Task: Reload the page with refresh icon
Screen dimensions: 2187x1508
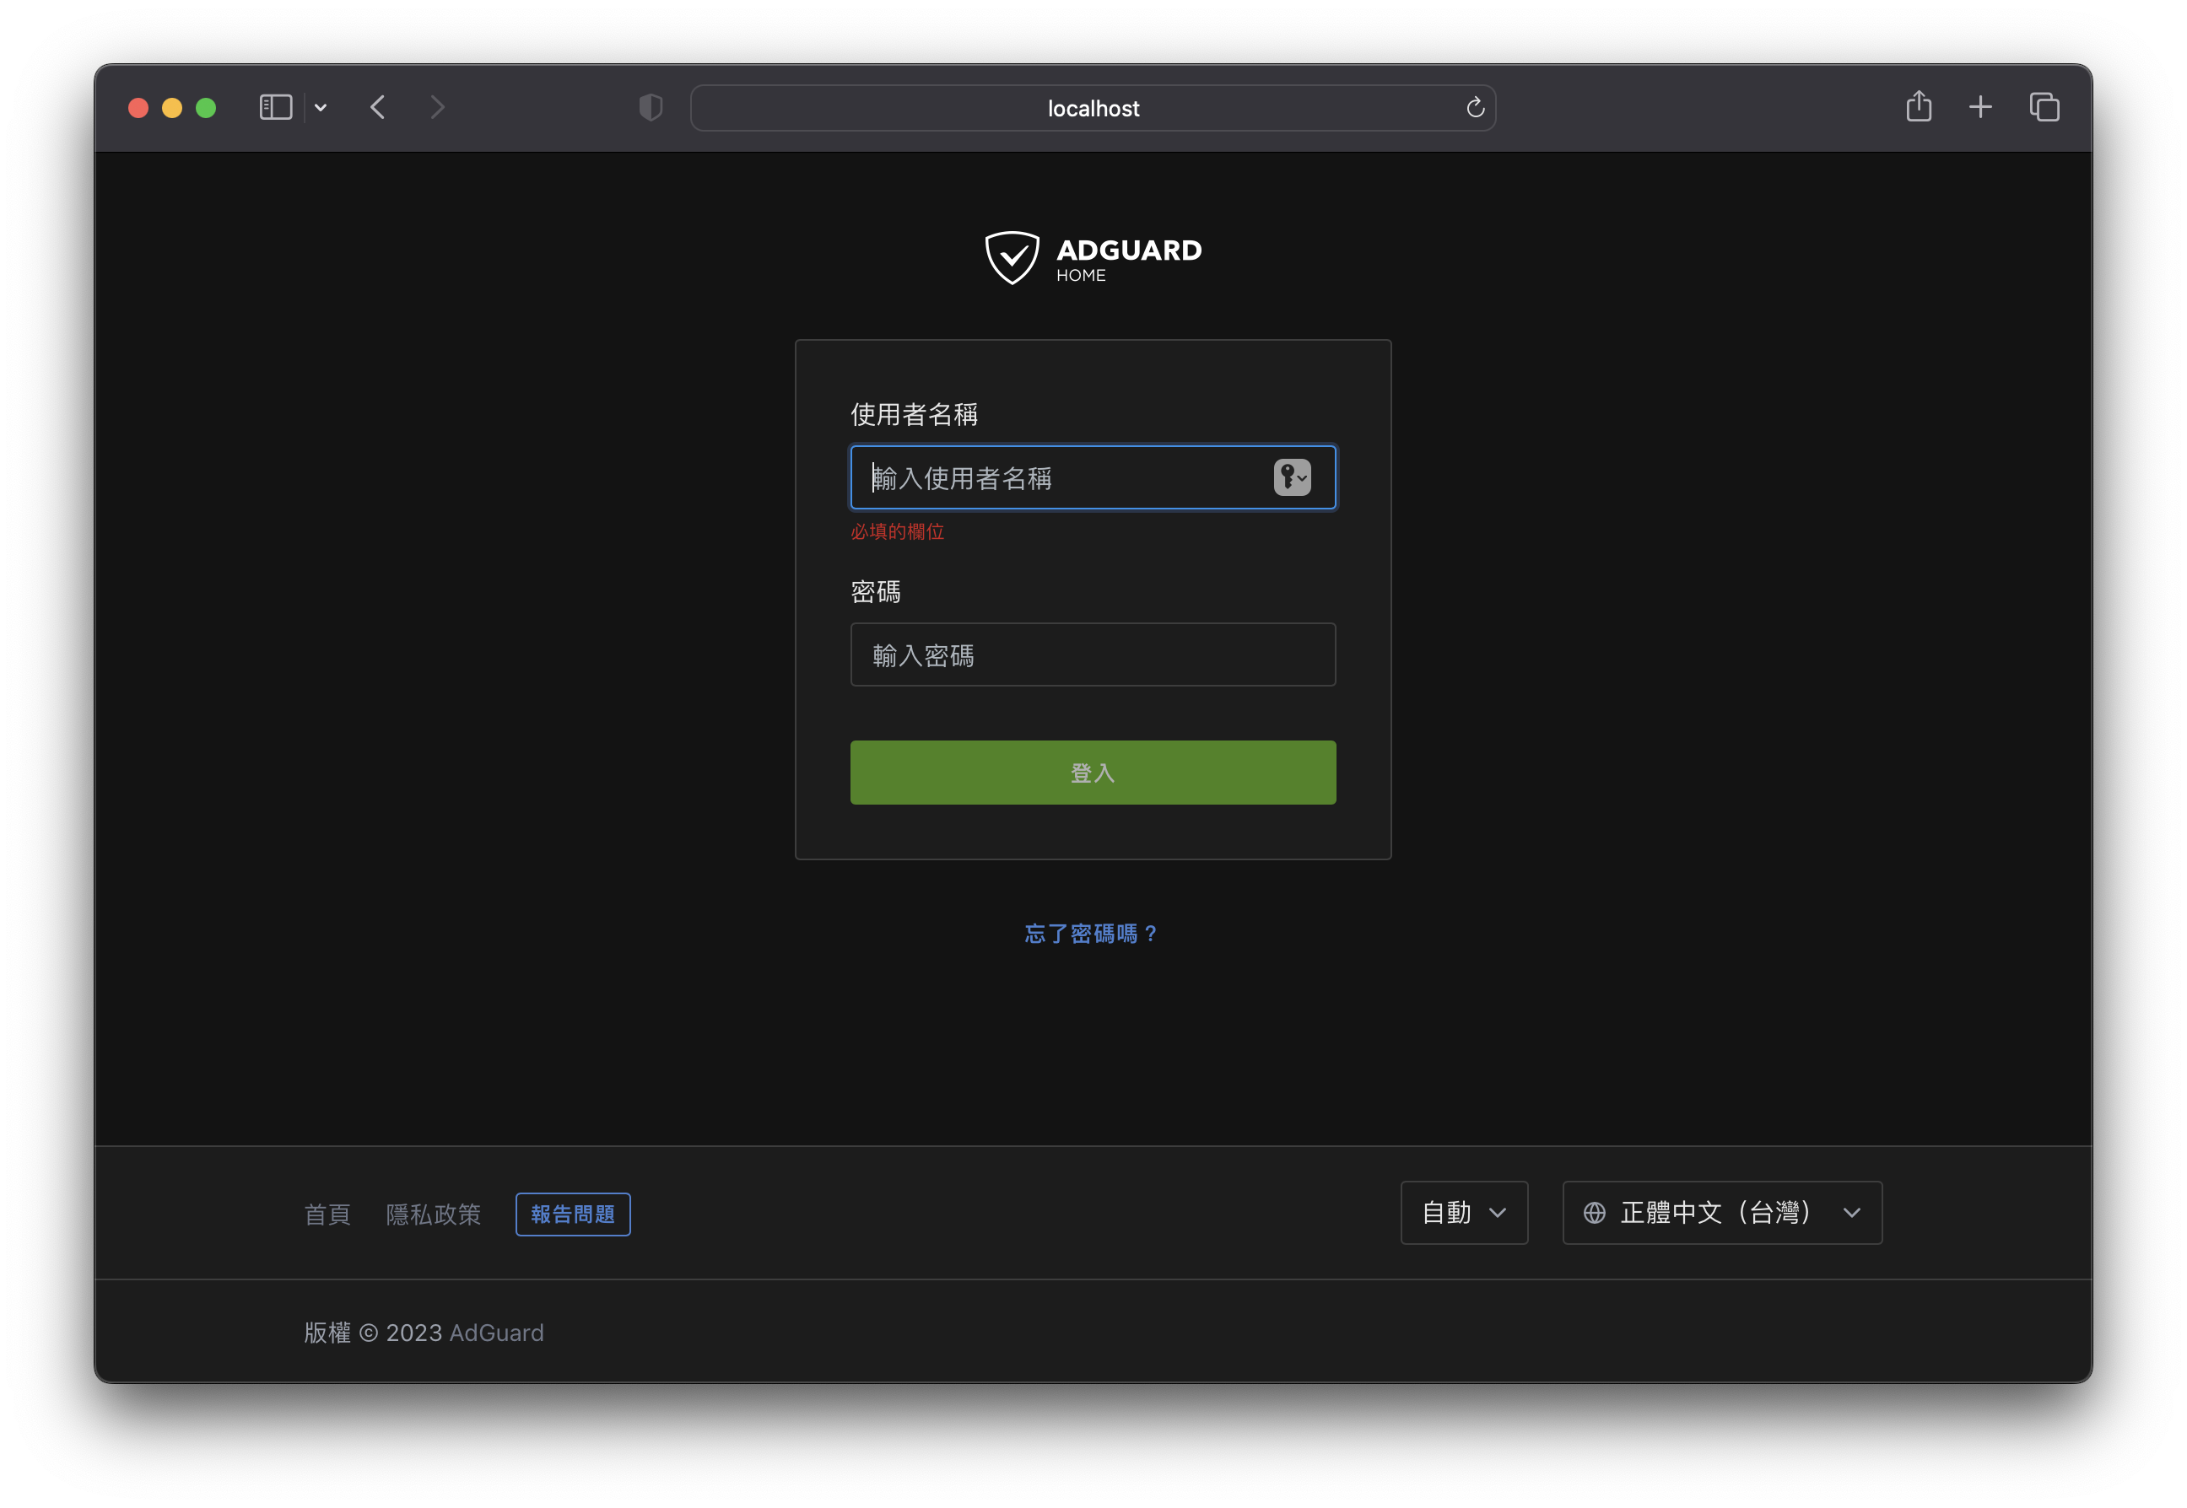Action: tap(1476, 108)
